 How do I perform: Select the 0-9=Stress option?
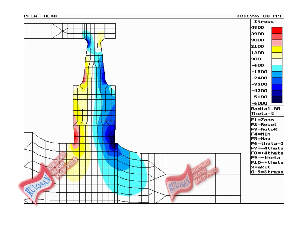pyautogui.click(x=267, y=172)
